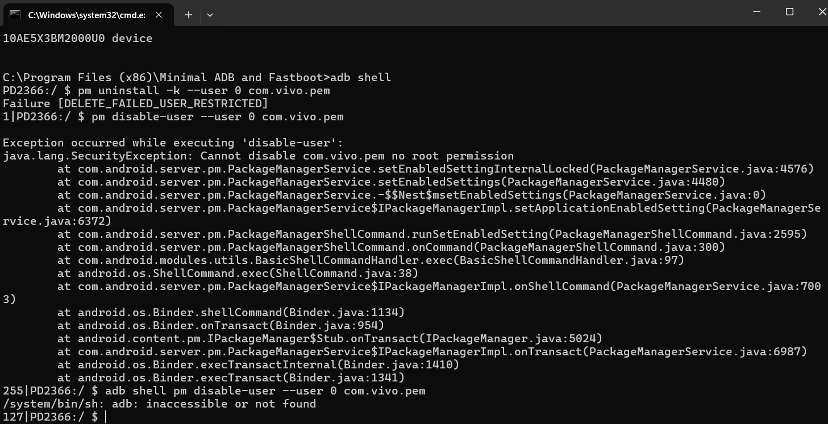Click the Binder.execTransact(Binder.java:1341) stack line
The width and height of the screenshot is (828, 424).
(231, 378)
